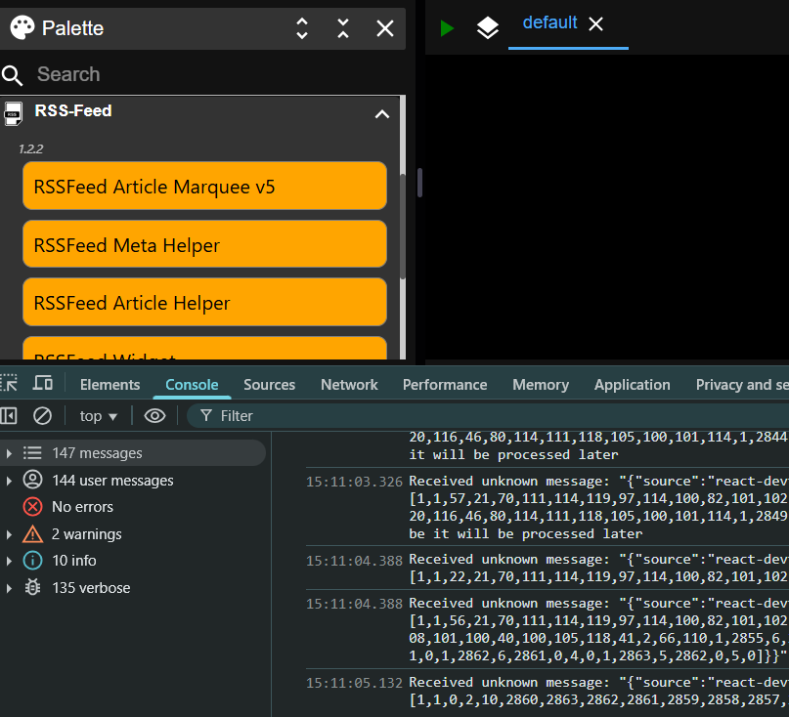Select RSSFeed Article Marquee v5 node
Viewport: 789px width, 717px height.
point(204,186)
